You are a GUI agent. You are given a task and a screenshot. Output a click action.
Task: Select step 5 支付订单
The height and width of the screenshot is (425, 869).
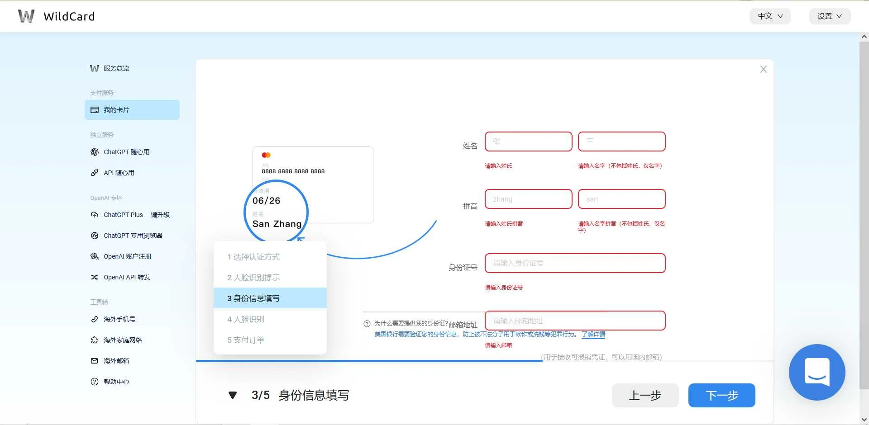coord(270,340)
